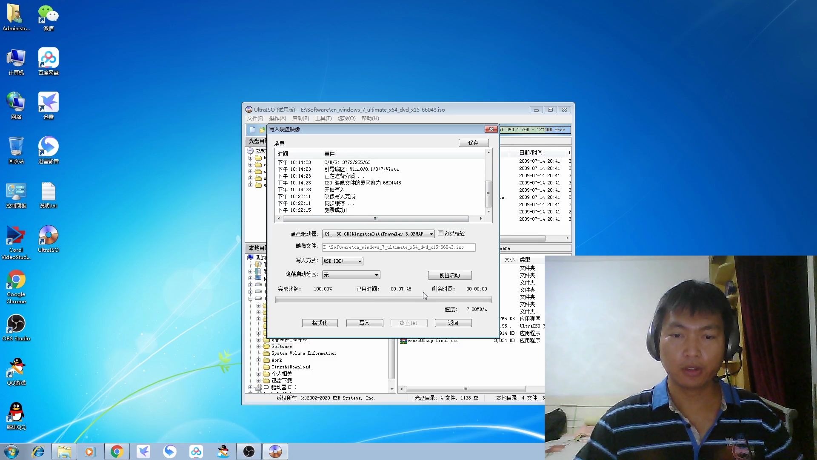This screenshot has width=817, height=460.
Task: Click the message log vertical scrollbar thumb
Action: point(488,194)
